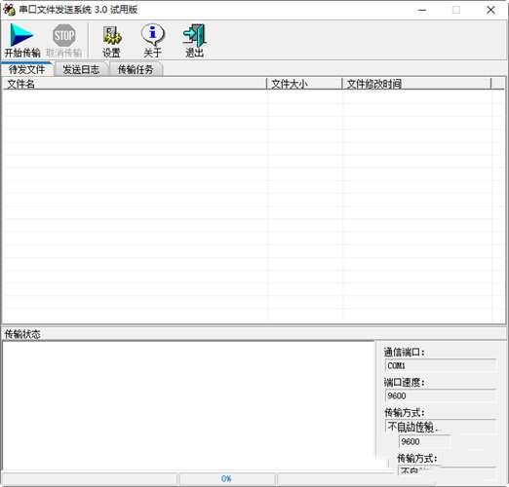Click the 通信端口 label

(x=405, y=352)
